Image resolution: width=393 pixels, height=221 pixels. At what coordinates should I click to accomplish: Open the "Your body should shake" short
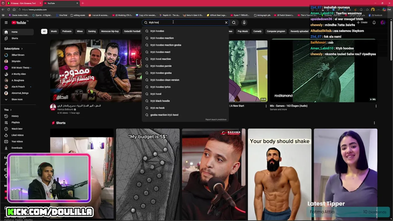click(x=279, y=174)
